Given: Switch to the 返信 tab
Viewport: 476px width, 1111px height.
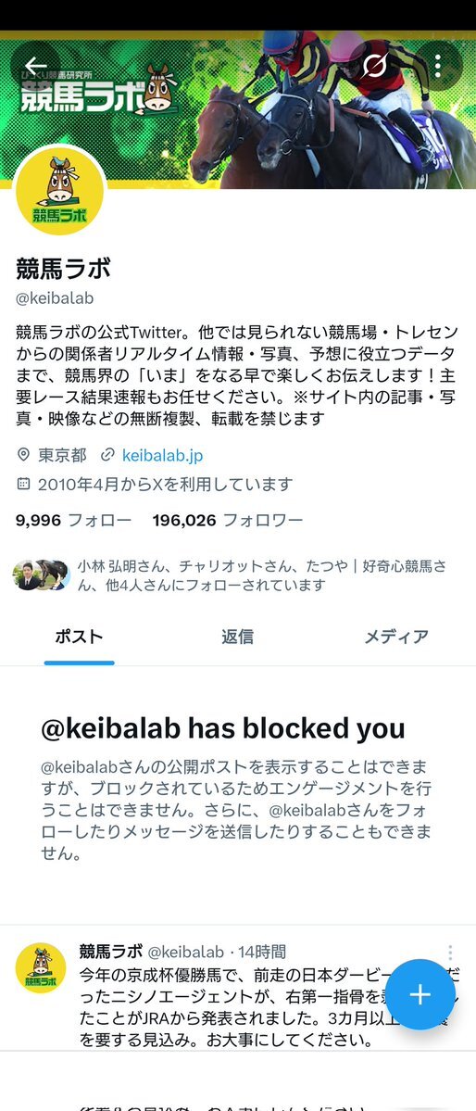Looking at the screenshot, I should [237, 637].
